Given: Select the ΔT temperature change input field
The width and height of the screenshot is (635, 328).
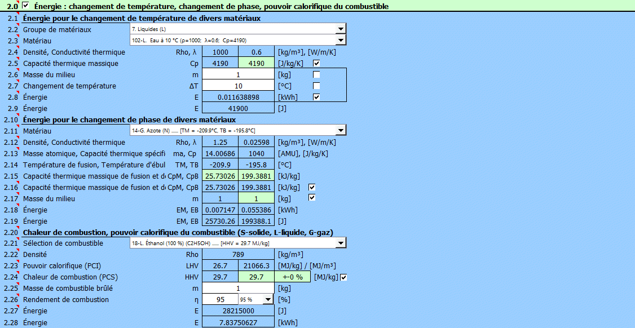Looking at the screenshot, I should (x=238, y=86).
